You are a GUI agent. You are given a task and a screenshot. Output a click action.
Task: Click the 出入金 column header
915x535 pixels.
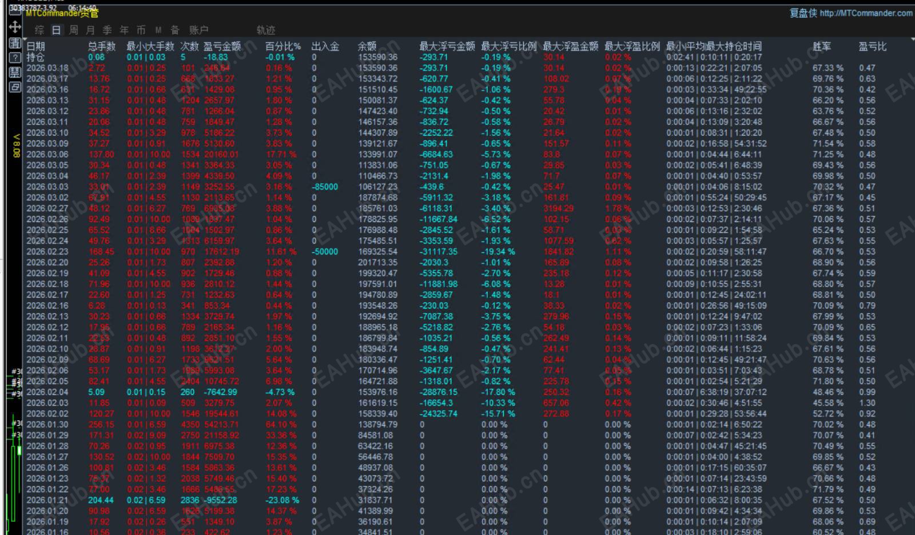tap(325, 46)
